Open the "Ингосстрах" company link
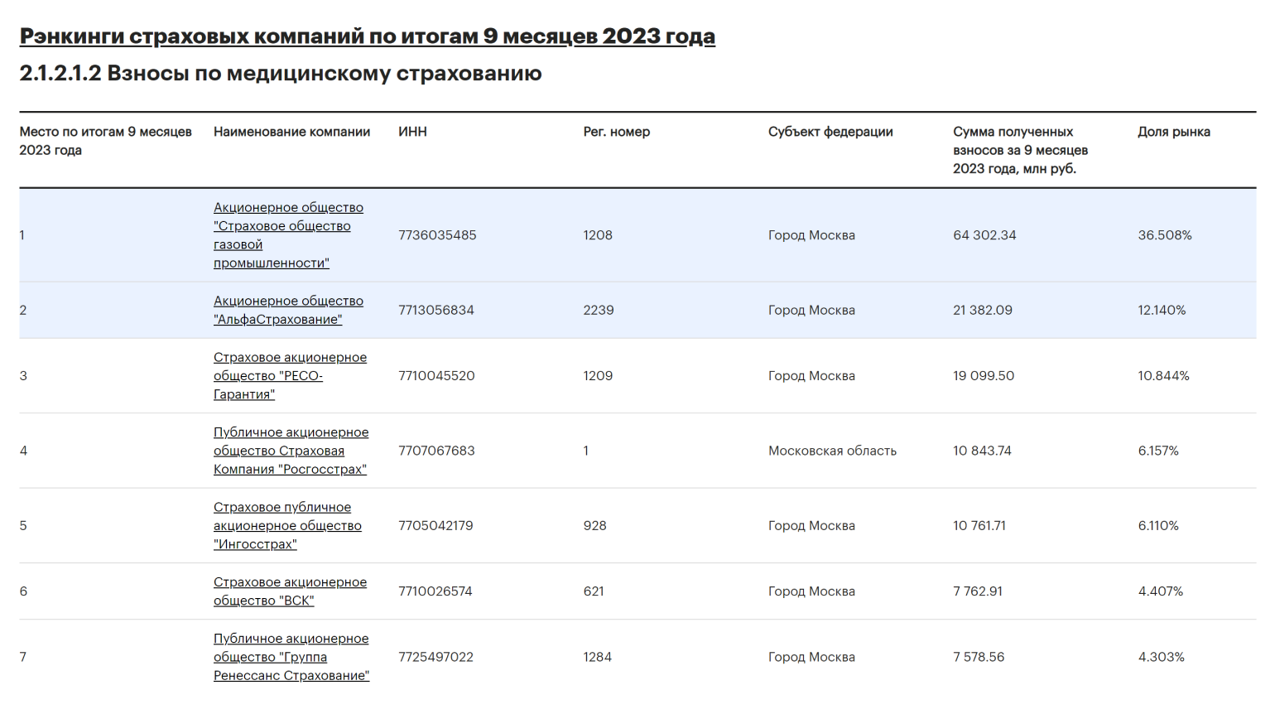Image resolution: width=1275 pixels, height=719 pixels. pos(287,525)
